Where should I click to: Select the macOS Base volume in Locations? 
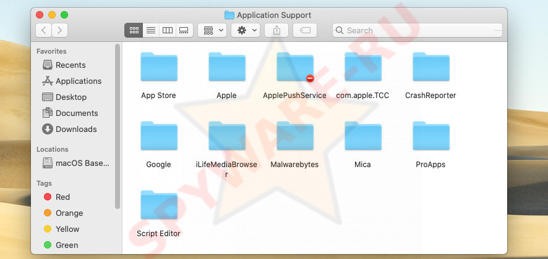tap(76, 163)
